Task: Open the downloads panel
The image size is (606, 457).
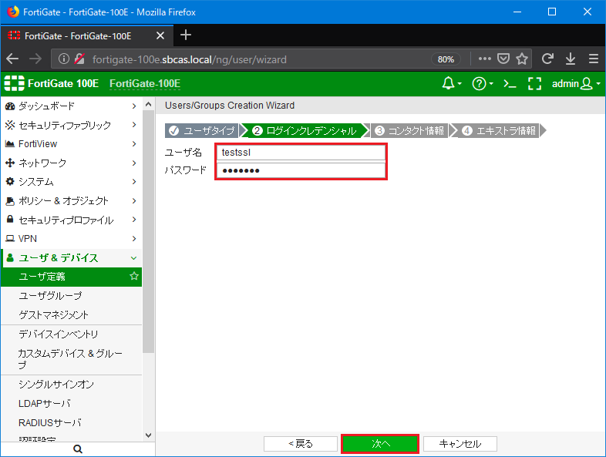Action: 571,59
